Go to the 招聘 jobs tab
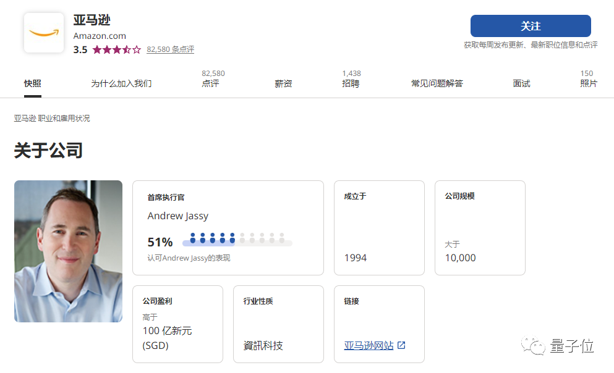 tap(351, 84)
